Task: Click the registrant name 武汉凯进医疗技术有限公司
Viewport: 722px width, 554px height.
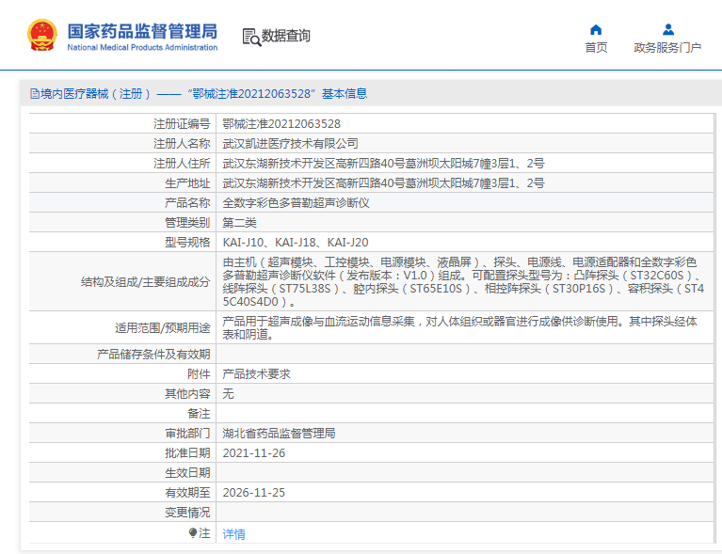Action: (x=290, y=143)
